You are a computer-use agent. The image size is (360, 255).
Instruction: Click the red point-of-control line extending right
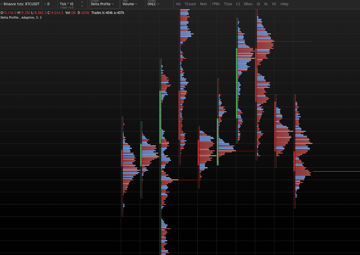coord(293,41)
